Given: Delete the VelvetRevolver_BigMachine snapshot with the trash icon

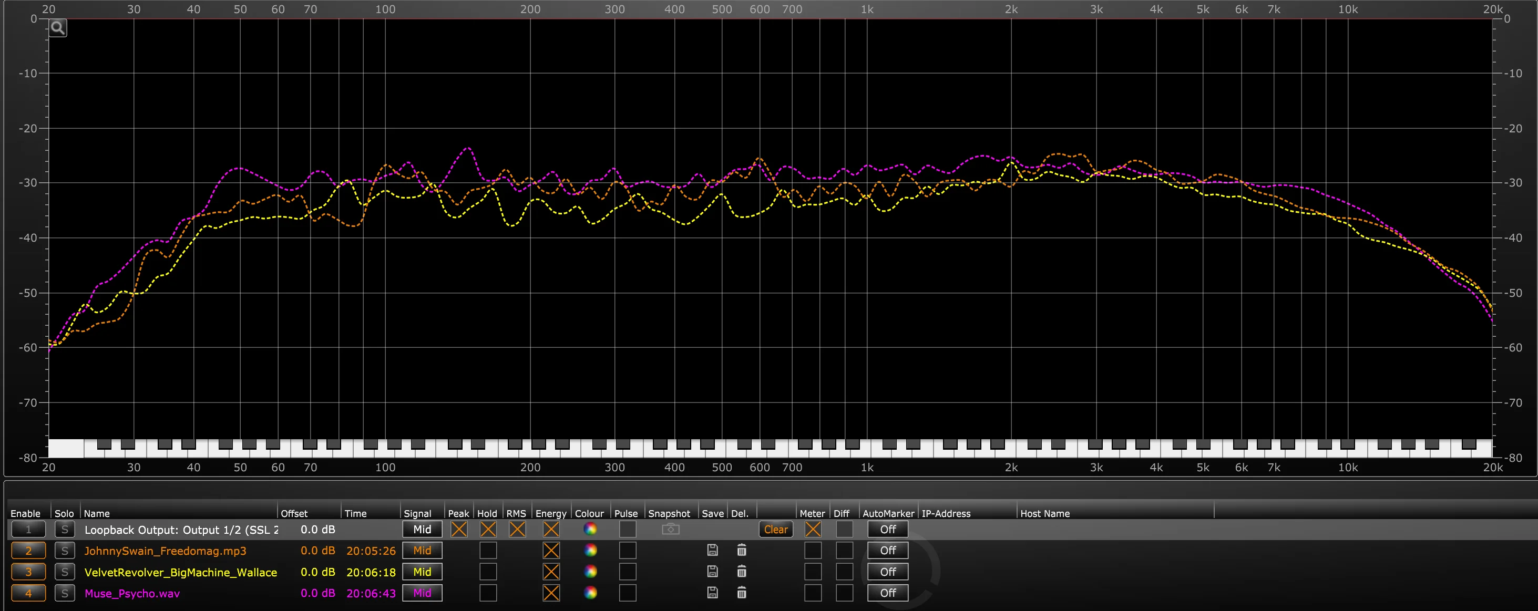Looking at the screenshot, I should [x=742, y=572].
